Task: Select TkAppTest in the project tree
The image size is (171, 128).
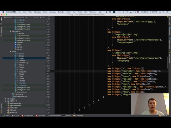Action: [x=22, y=85]
